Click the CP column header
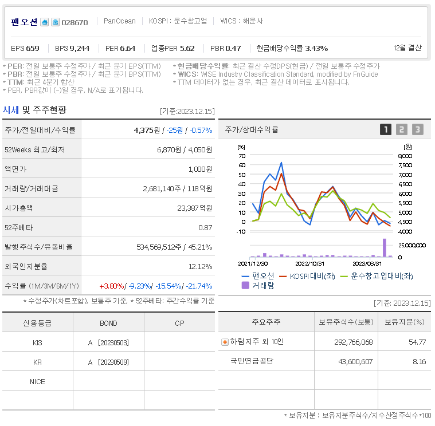The height and width of the screenshot is (426, 435). [179, 323]
